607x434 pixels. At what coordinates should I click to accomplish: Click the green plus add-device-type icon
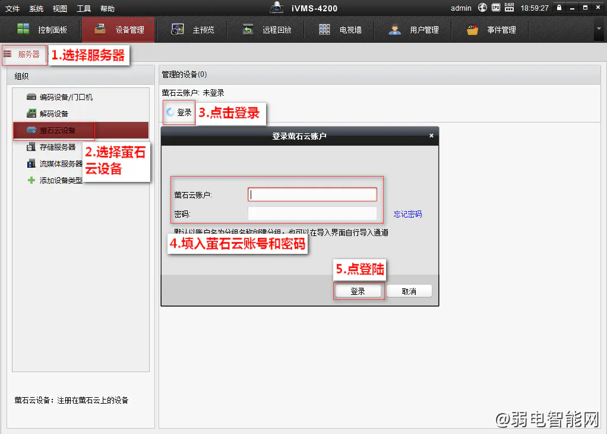31,180
